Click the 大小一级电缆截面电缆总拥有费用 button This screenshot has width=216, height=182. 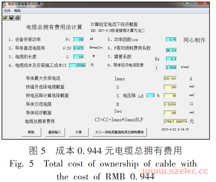(x=119, y=132)
